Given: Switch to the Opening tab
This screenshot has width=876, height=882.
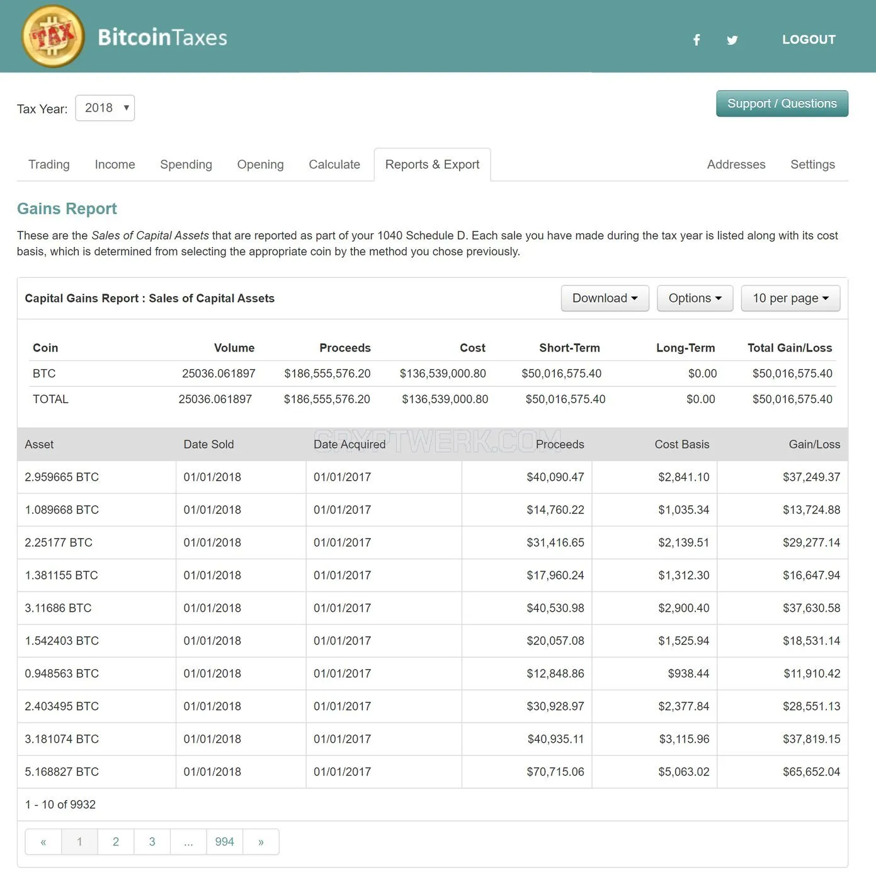Looking at the screenshot, I should [x=260, y=164].
